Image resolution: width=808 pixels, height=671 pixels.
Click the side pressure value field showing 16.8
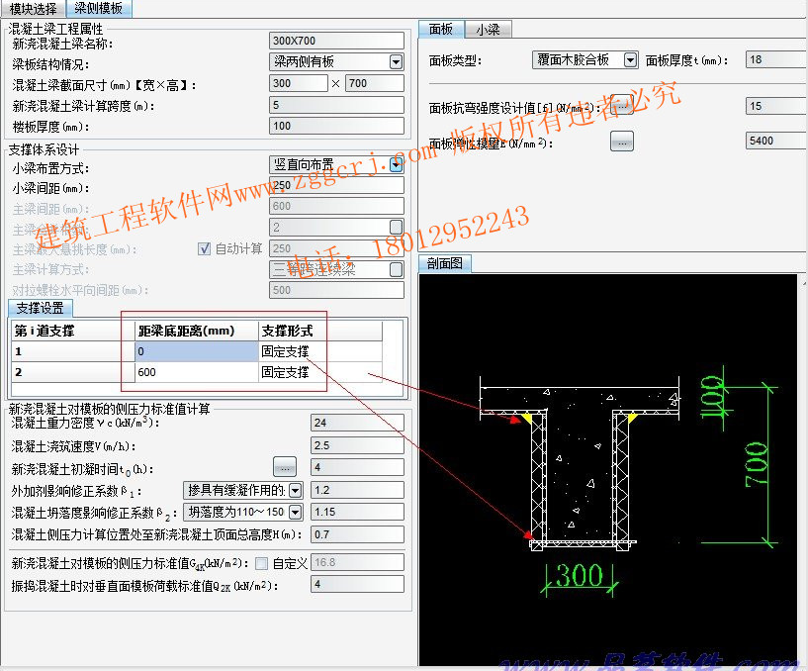click(x=357, y=562)
